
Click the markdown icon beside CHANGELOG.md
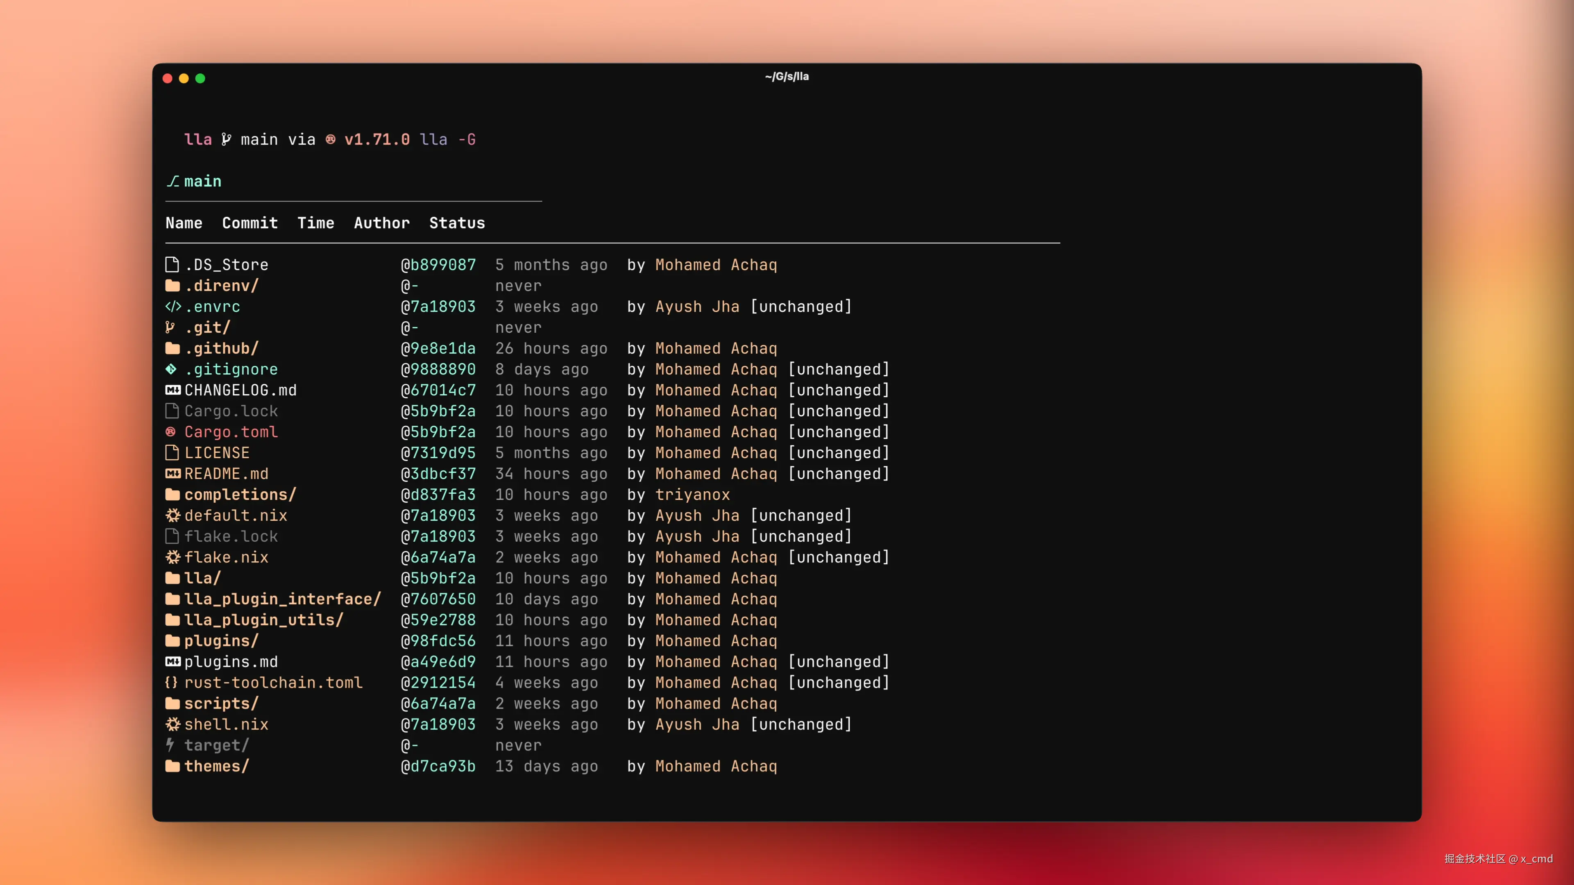point(173,390)
